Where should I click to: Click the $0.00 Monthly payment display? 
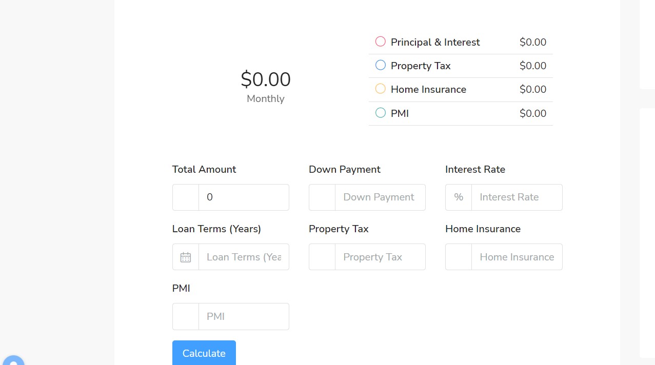tap(265, 79)
